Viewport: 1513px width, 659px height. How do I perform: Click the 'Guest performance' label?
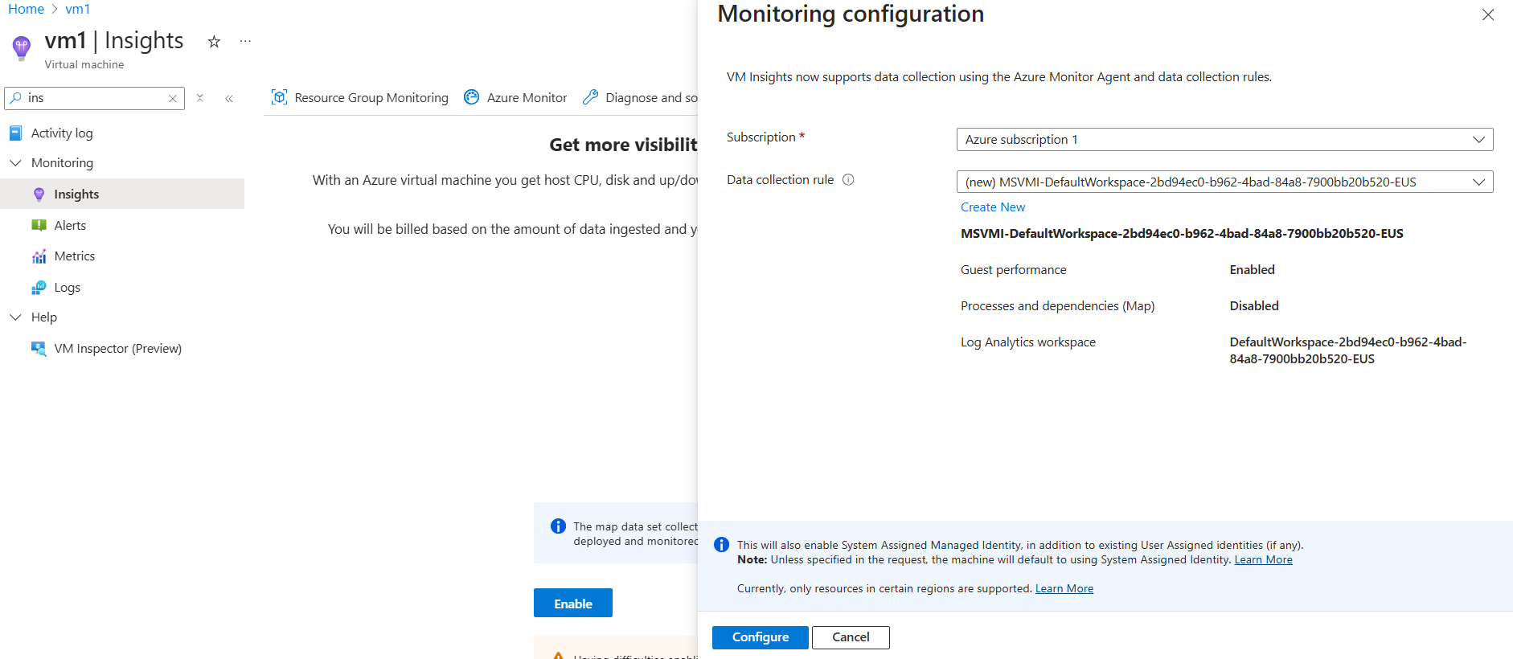point(1013,270)
